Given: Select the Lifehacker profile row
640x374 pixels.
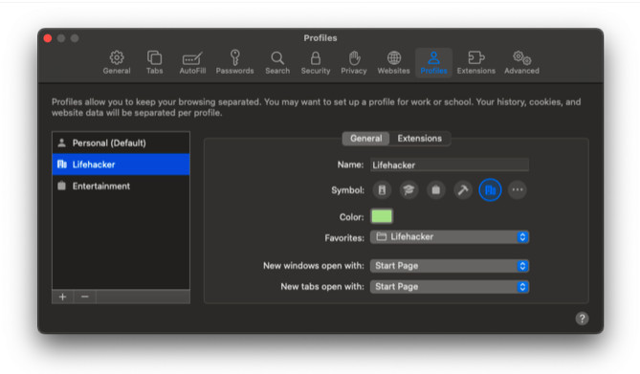Looking at the screenshot, I should (121, 165).
